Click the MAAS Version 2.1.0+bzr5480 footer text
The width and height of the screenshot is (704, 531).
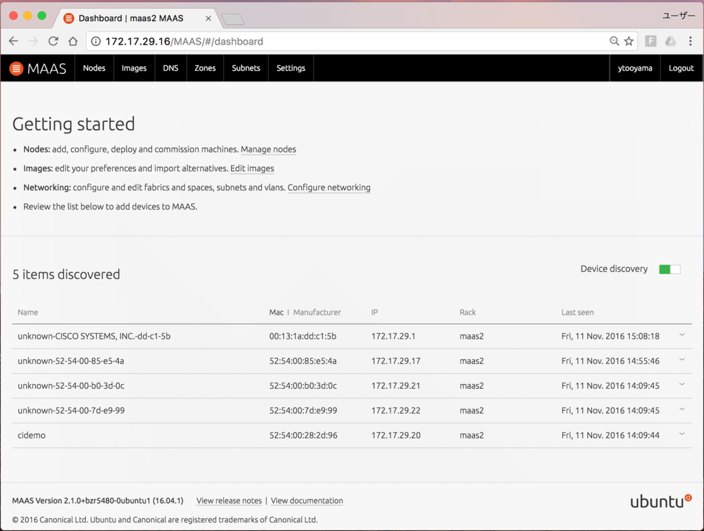[x=98, y=501]
